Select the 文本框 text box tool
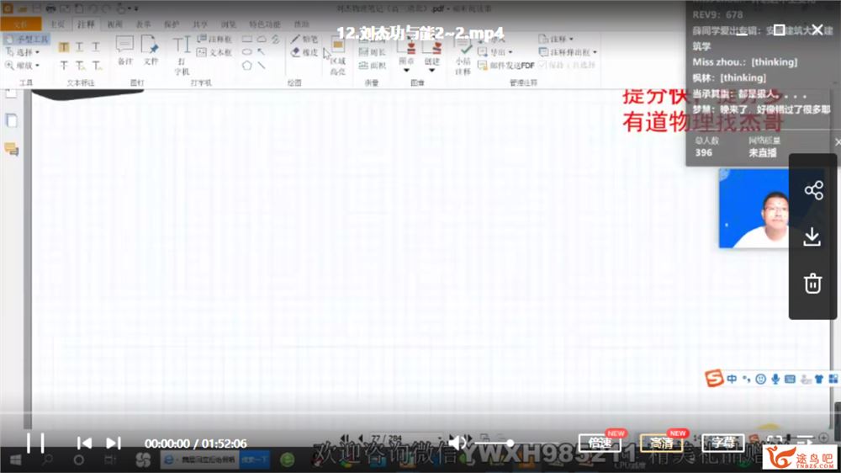Viewport: 841px width, 473px height. (x=214, y=53)
